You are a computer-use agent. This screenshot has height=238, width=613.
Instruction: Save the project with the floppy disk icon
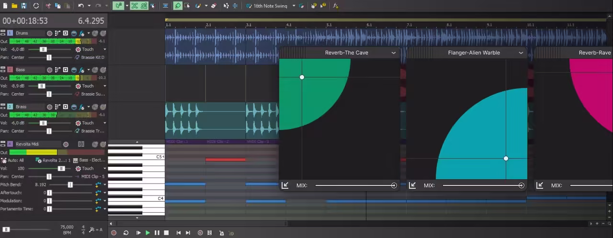(x=23, y=6)
